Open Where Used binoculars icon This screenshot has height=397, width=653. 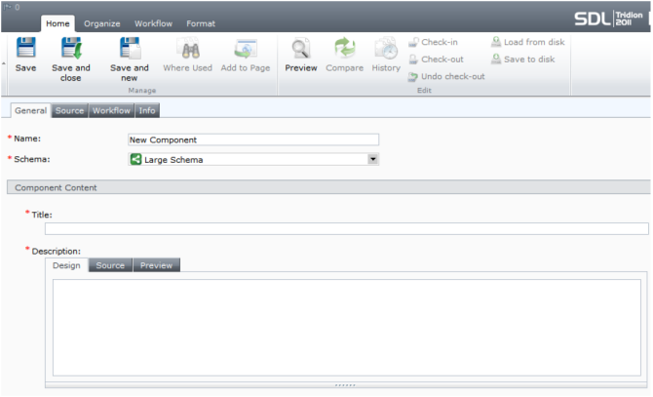point(188,50)
